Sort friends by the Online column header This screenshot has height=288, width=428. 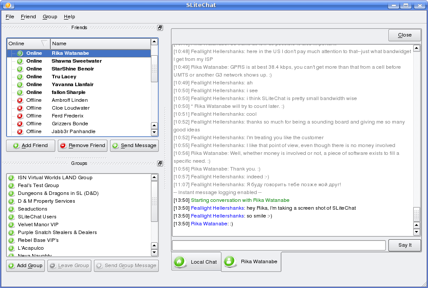click(28, 44)
